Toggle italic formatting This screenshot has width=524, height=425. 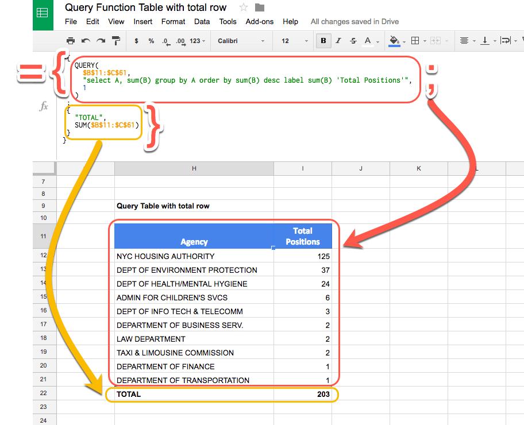pyautogui.click(x=338, y=41)
